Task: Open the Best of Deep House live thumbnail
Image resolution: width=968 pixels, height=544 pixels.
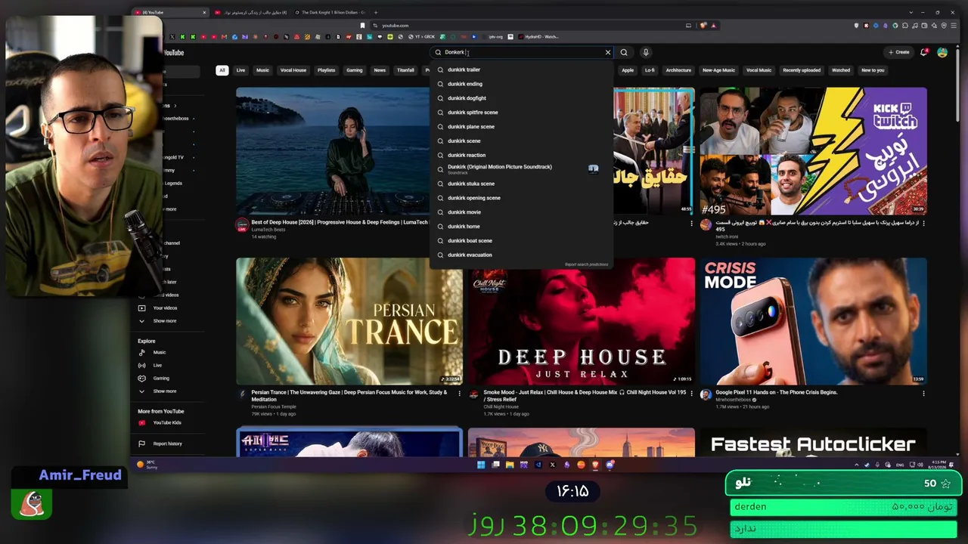Action: 333,151
